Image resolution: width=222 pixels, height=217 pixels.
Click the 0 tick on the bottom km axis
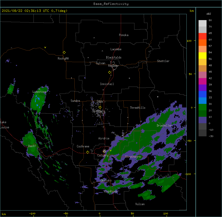coord(99,213)
